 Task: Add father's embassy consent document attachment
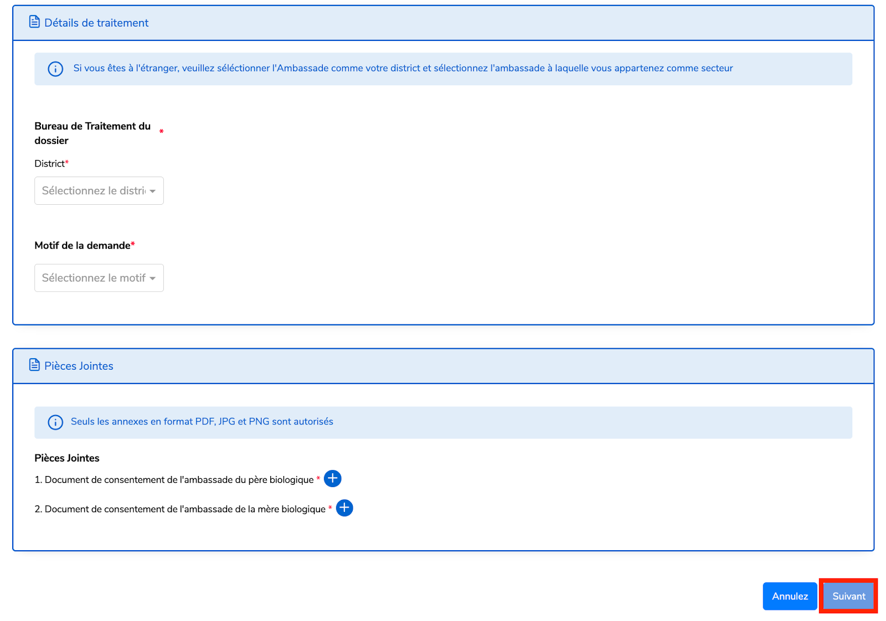(x=332, y=479)
